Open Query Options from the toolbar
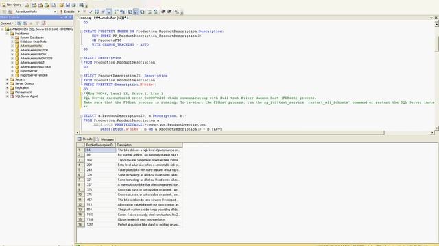Screen dimensions: 439x246 point(103,12)
